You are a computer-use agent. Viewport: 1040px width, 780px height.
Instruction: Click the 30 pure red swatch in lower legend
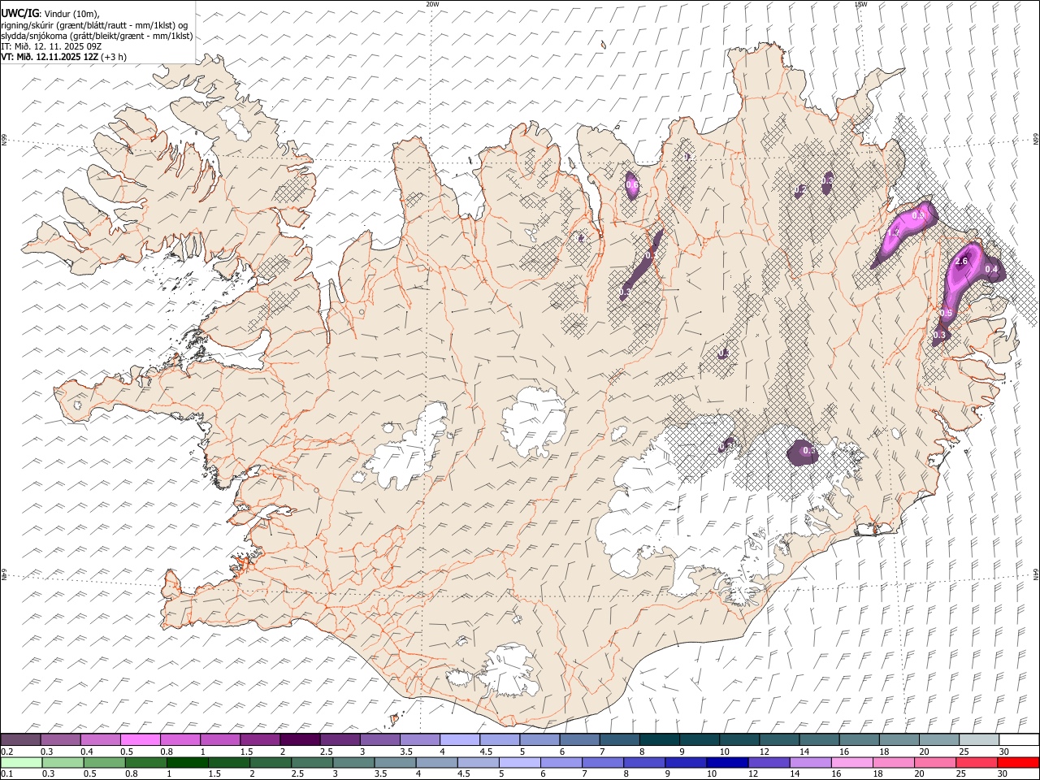click(1017, 762)
